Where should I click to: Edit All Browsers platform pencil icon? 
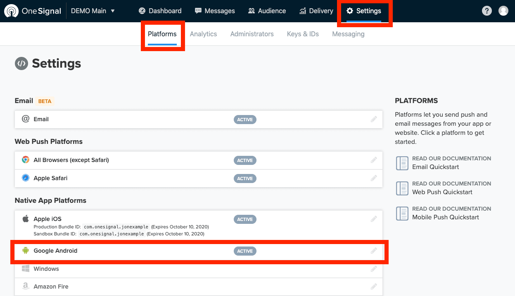(374, 160)
